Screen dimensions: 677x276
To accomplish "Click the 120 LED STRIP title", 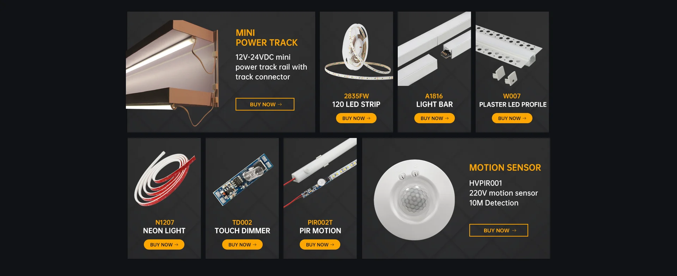I will tap(356, 104).
